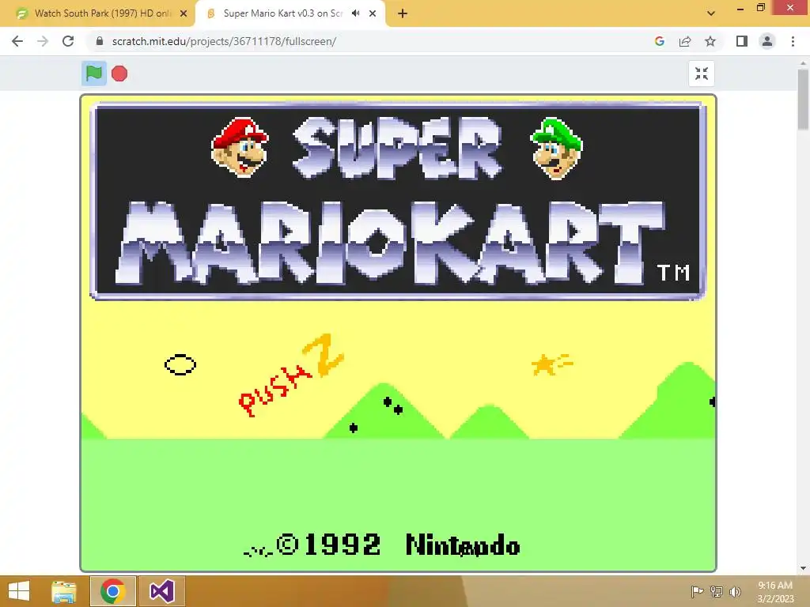This screenshot has height=607, width=810.
Task: Click the Luigi head in the title
Action: (x=557, y=149)
